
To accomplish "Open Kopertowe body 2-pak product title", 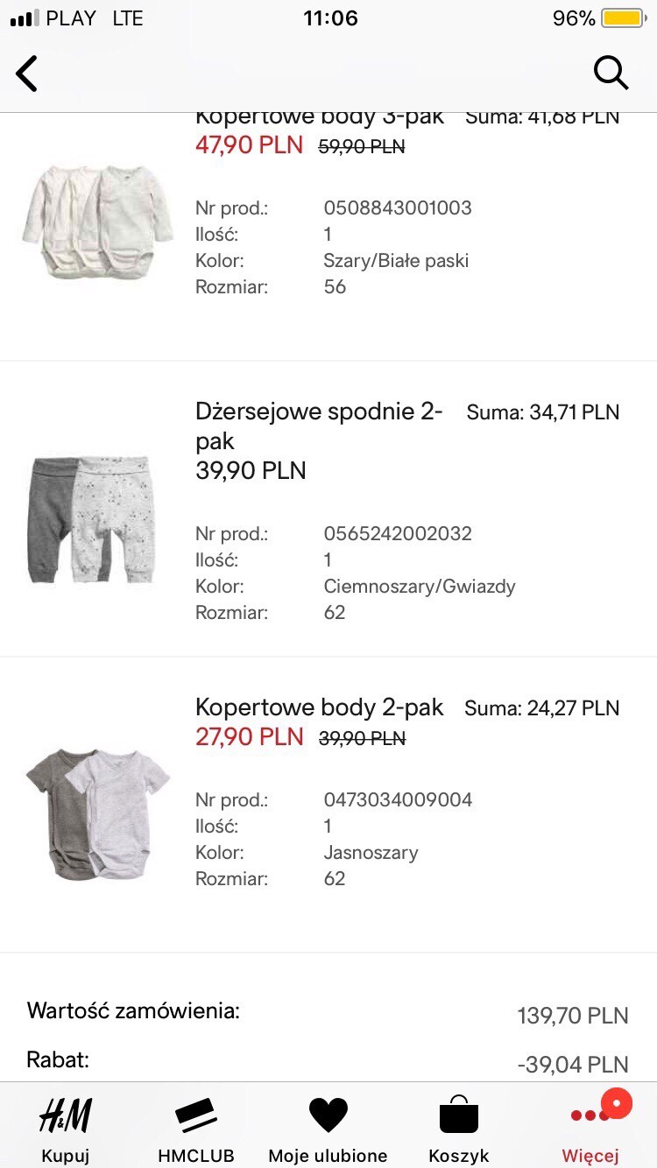I will coord(320,707).
